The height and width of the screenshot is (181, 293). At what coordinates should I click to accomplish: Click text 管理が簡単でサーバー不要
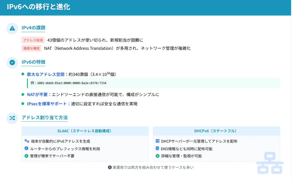52,156
